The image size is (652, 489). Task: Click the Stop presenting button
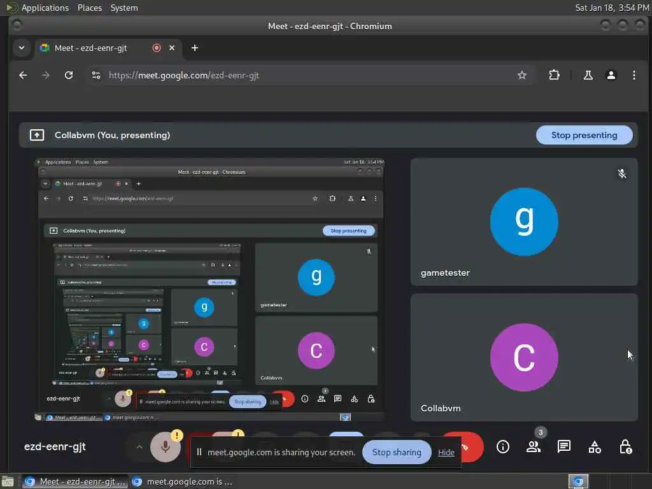click(585, 135)
